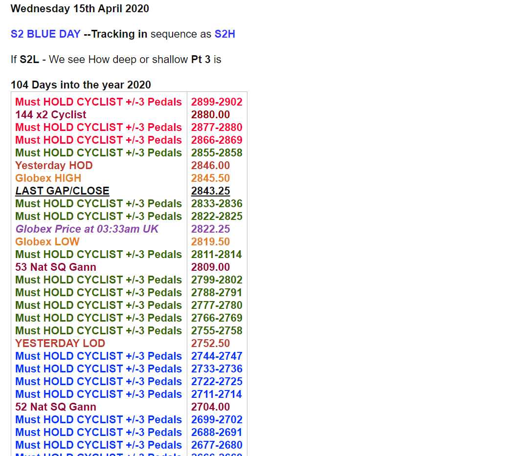Click the 53 Nat SQ Gann label

tap(56, 267)
